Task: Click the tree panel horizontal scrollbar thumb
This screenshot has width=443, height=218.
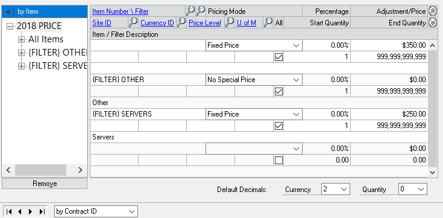Action: coord(41,170)
